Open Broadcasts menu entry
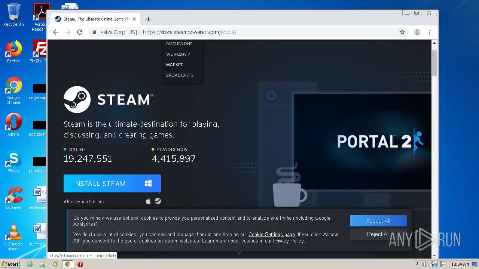The height and width of the screenshot is (269, 479). [x=180, y=75]
